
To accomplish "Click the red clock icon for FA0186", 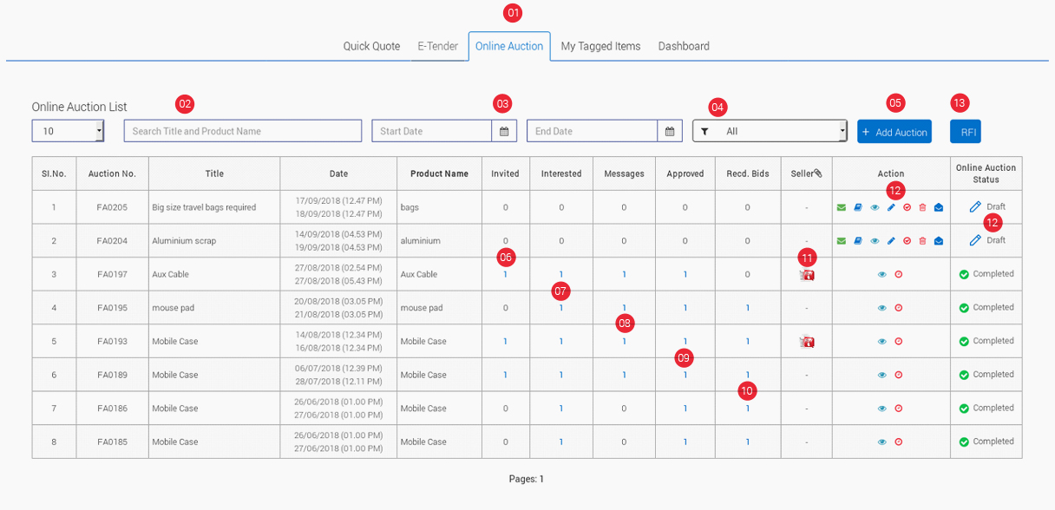I will pos(899,409).
